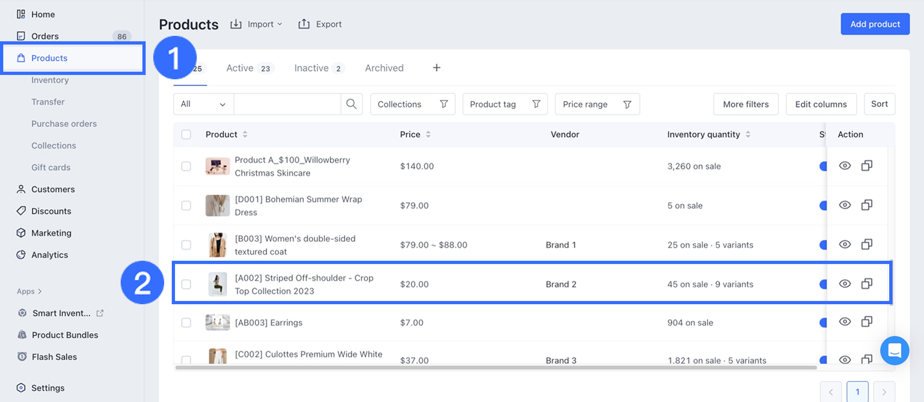Expand the Apps section chevron

[40, 292]
